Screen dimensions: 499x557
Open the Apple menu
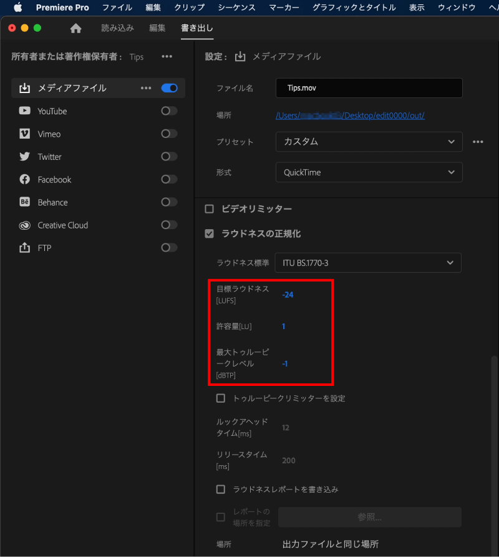click(x=18, y=7)
